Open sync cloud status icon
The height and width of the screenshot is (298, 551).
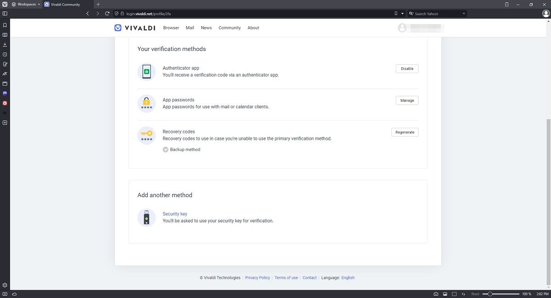click(14, 294)
